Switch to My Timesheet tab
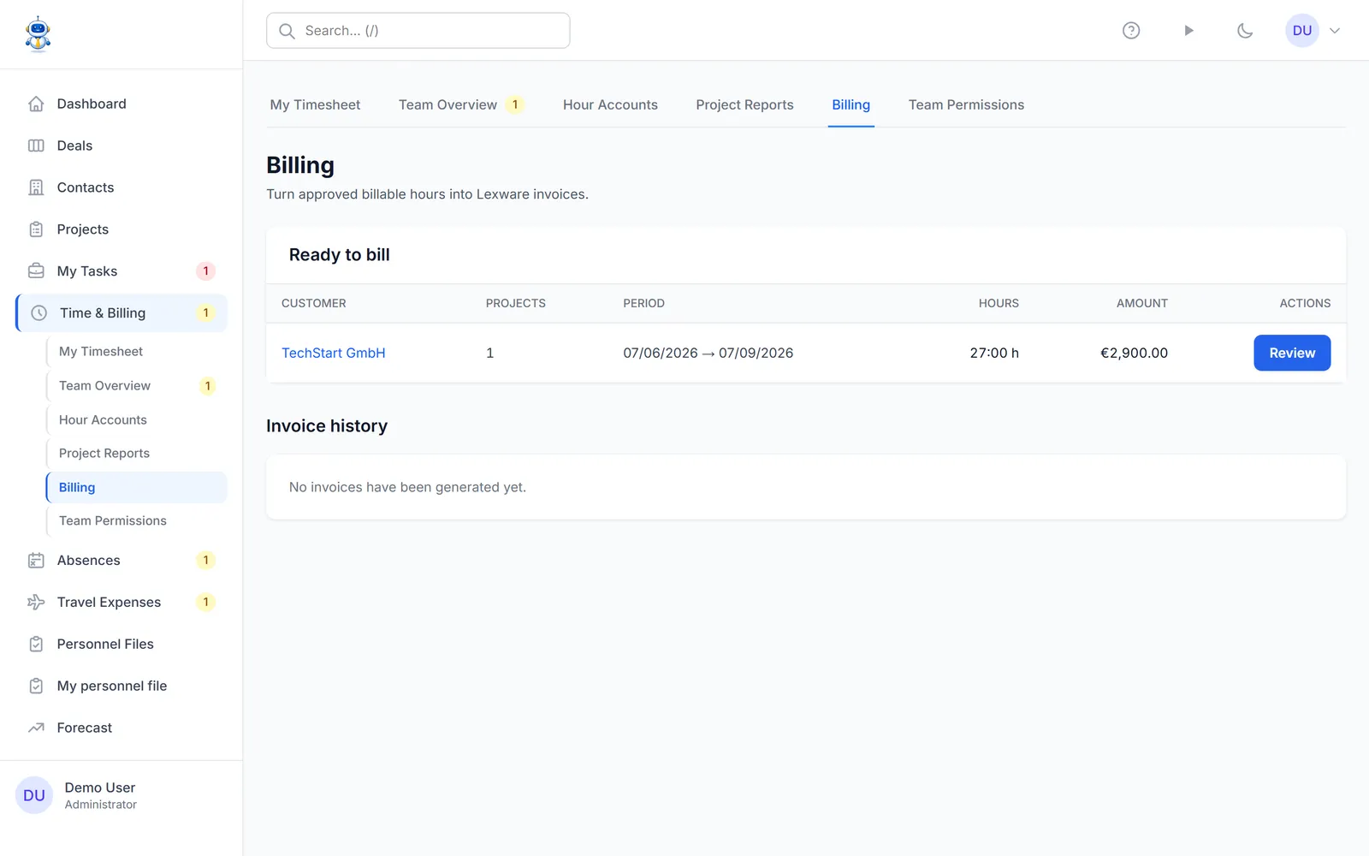Viewport: 1369px width, 856px height. click(315, 104)
